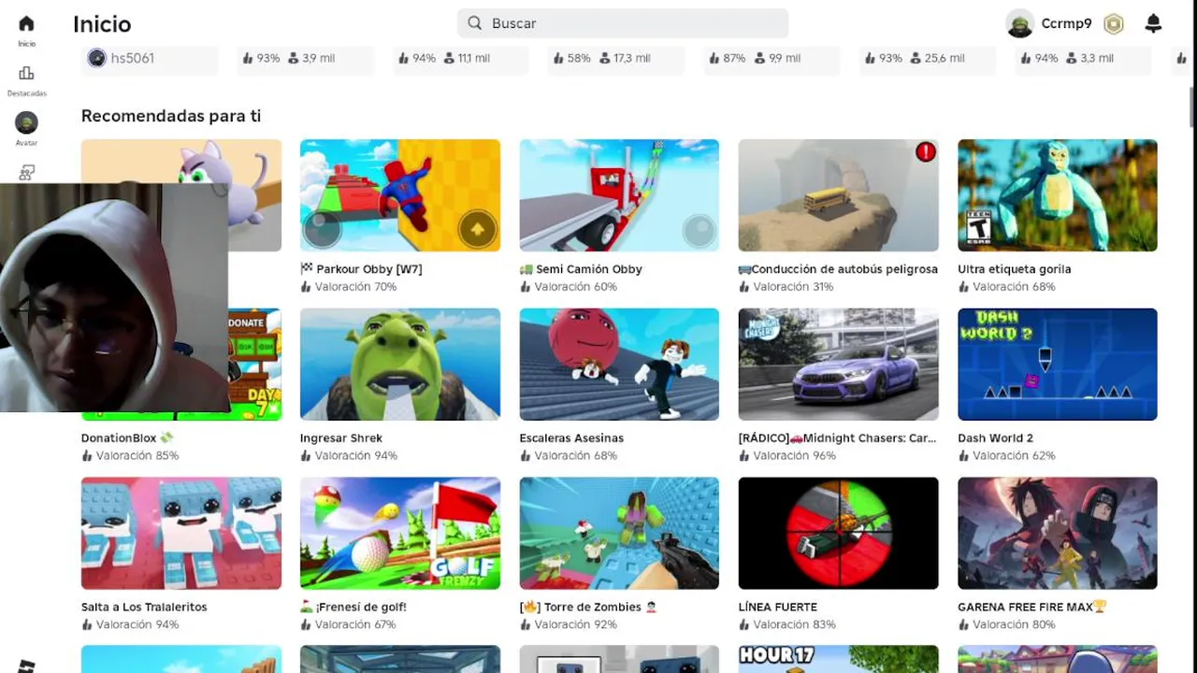This screenshot has width=1197, height=673.
Task: Open Parkour Obby [W7] thumbnail
Action: 400,195
